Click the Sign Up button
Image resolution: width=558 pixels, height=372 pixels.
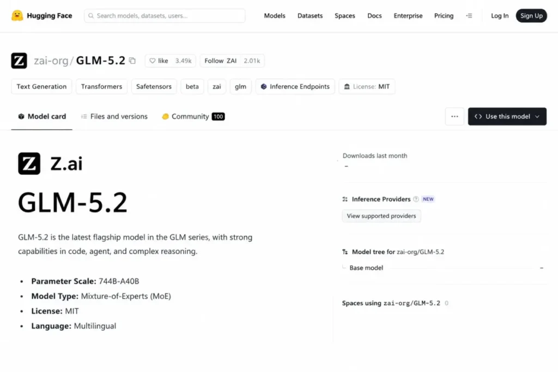tap(531, 16)
